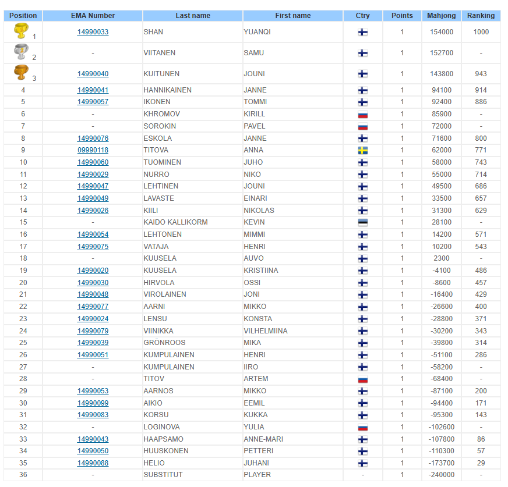508x487 pixels.
Task: Click the Finland flag in the LAVASTE row
Action: 362,198
